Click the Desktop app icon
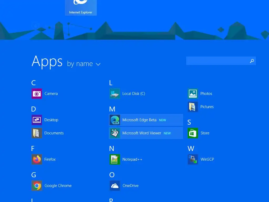 [x=37, y=120]
